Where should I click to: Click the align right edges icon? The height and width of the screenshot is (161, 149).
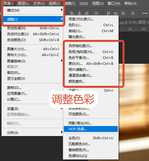(86, 13)
